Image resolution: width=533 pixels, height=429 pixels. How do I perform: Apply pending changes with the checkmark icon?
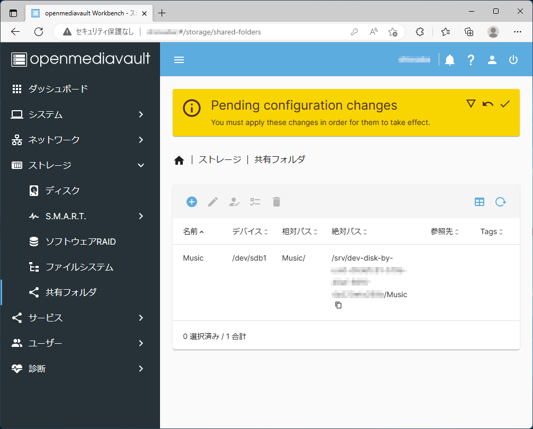click(x=504, y=104)
